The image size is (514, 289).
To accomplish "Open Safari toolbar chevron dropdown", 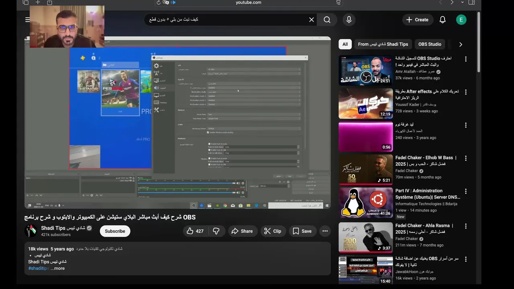I will click(462, 2).
